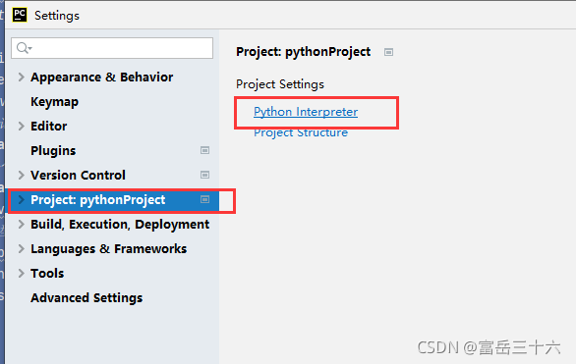Focus the settings search field
The height and width of the screenshot is (364, 576).
112,48
